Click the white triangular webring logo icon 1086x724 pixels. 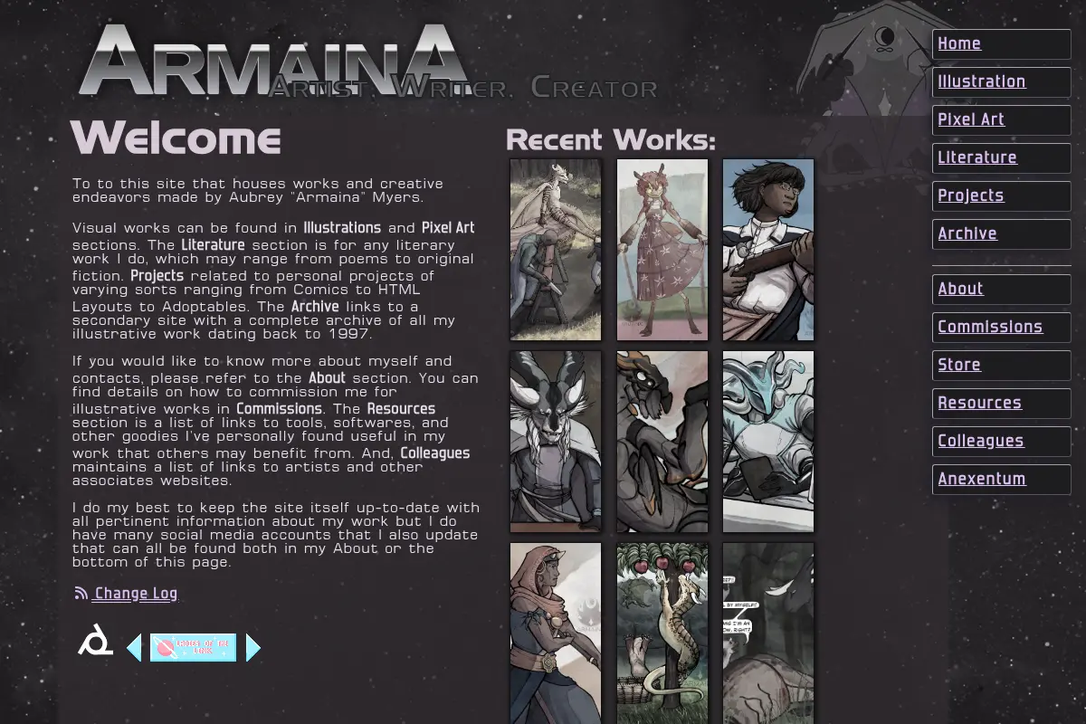(95, 640)
